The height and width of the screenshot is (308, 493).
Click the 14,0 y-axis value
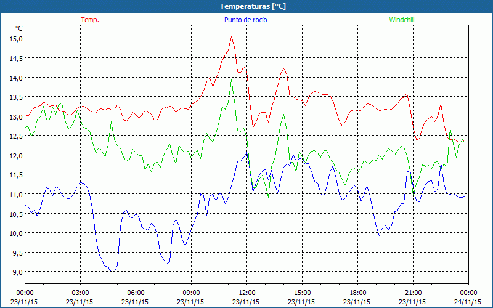(x=17, y=78)
